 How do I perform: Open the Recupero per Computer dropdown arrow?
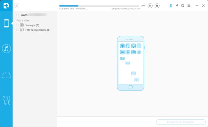(203, 122)
